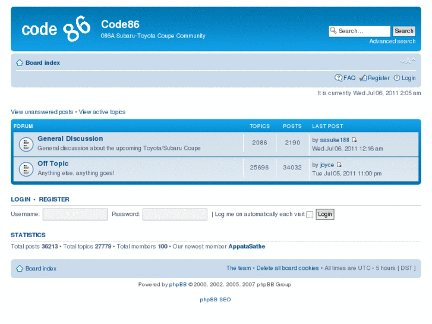The height and width of the screenshot is (324, 432).
Task: Open Board index link in top breadcrumb
Action: [x=43, y=63]
